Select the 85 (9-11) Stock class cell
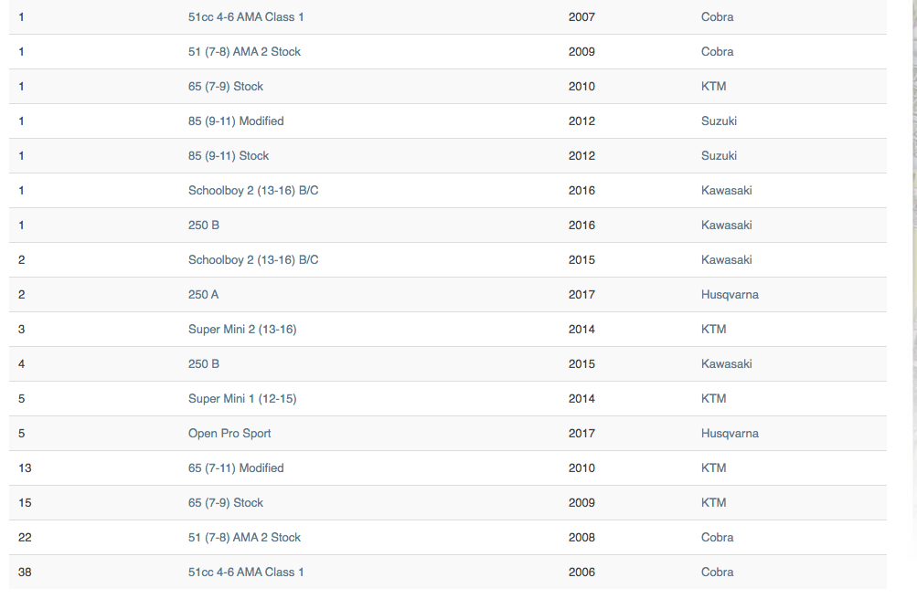This screenshot has width=917, height=609. pos(228,156)
